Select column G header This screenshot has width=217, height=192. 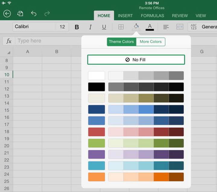point(202,52)
